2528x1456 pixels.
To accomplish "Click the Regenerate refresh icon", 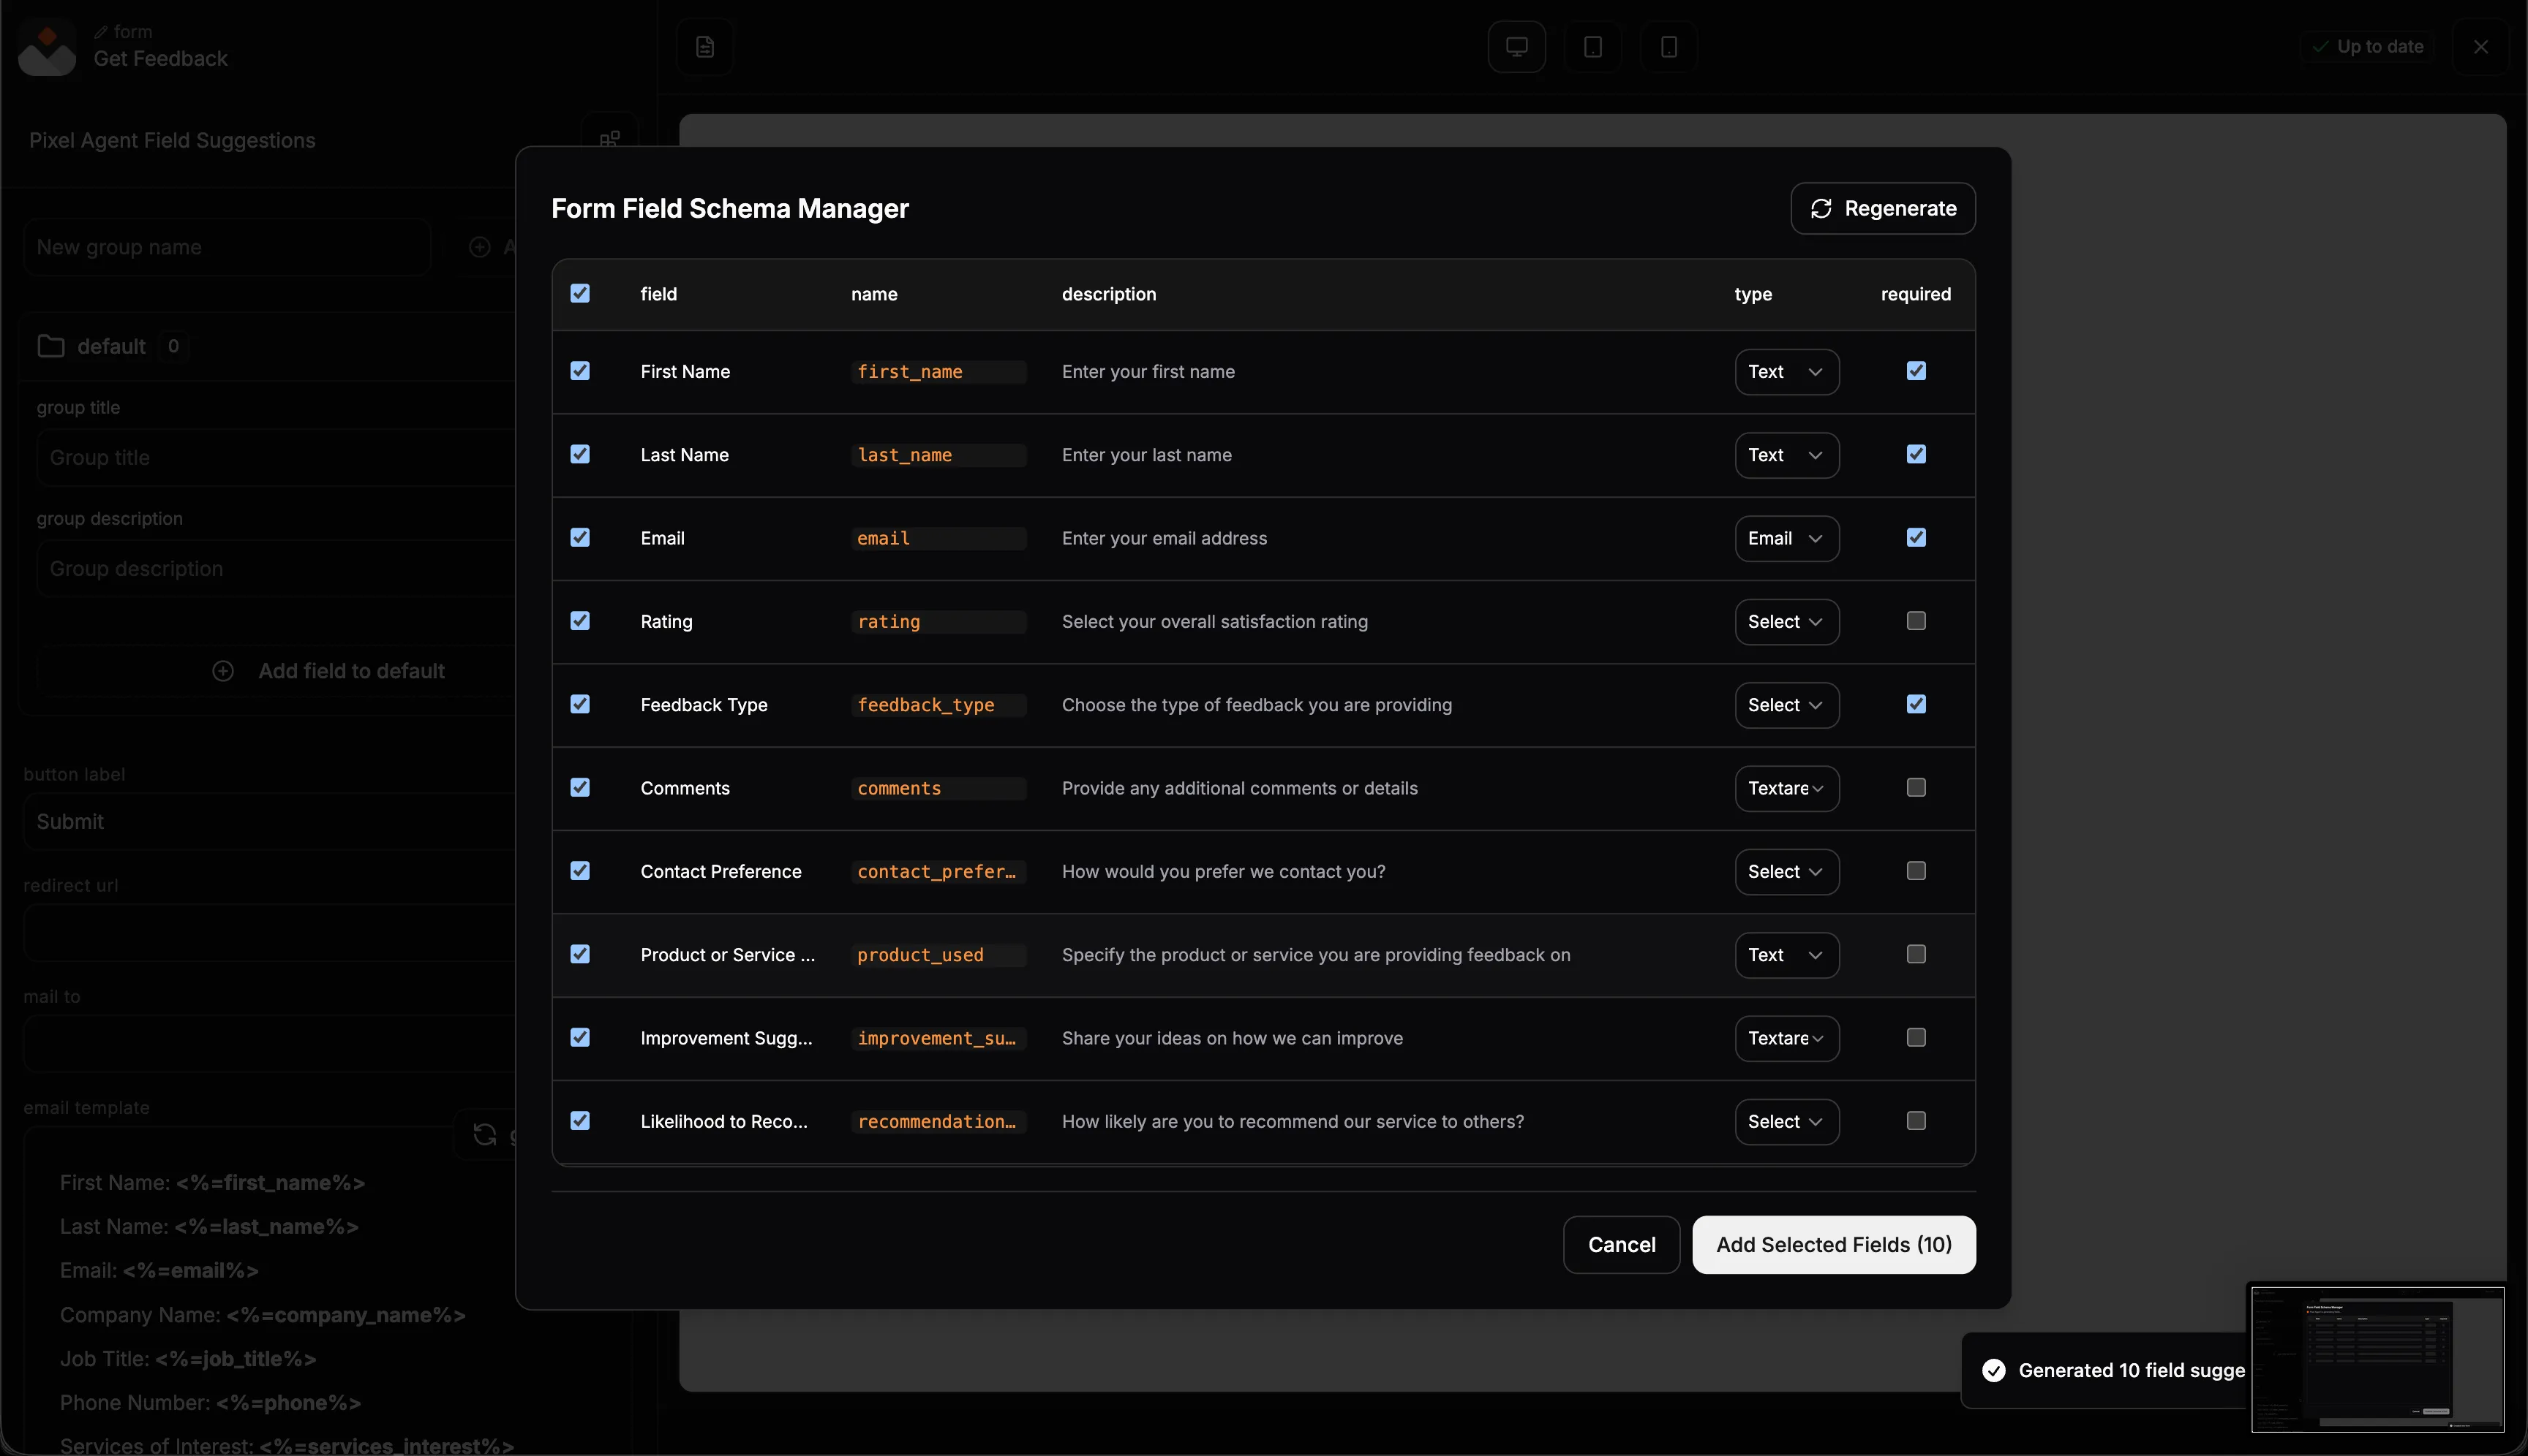I will tap(1821, 208).
